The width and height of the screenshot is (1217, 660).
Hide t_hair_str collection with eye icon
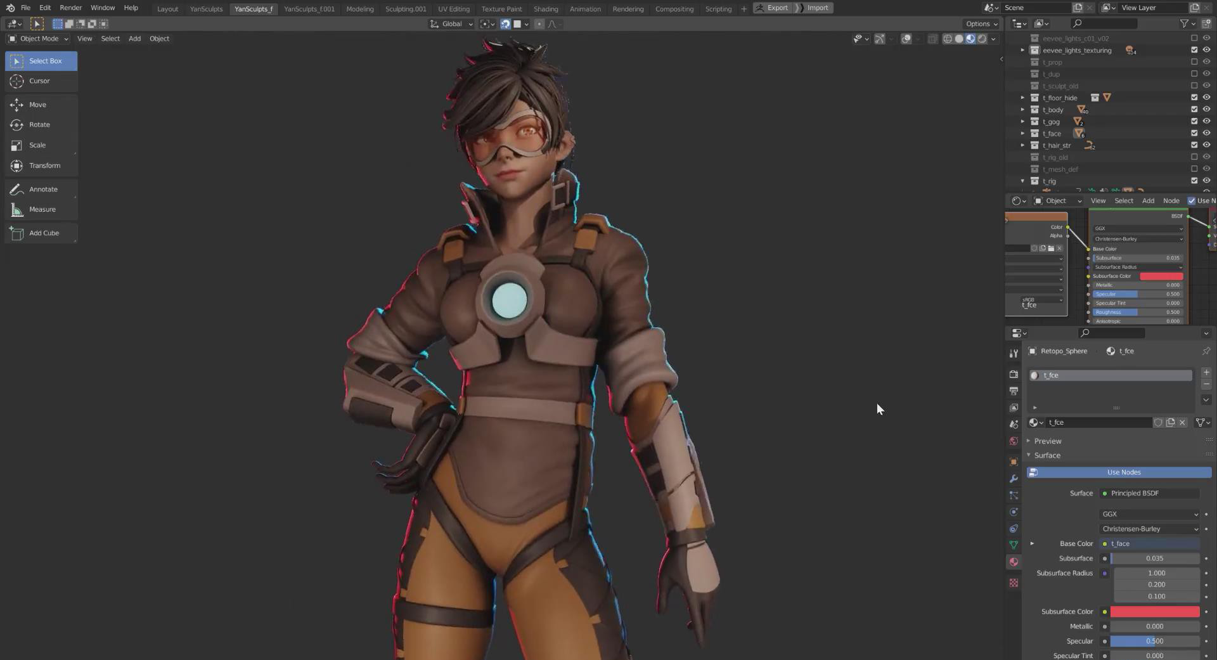click(1206, 145)
